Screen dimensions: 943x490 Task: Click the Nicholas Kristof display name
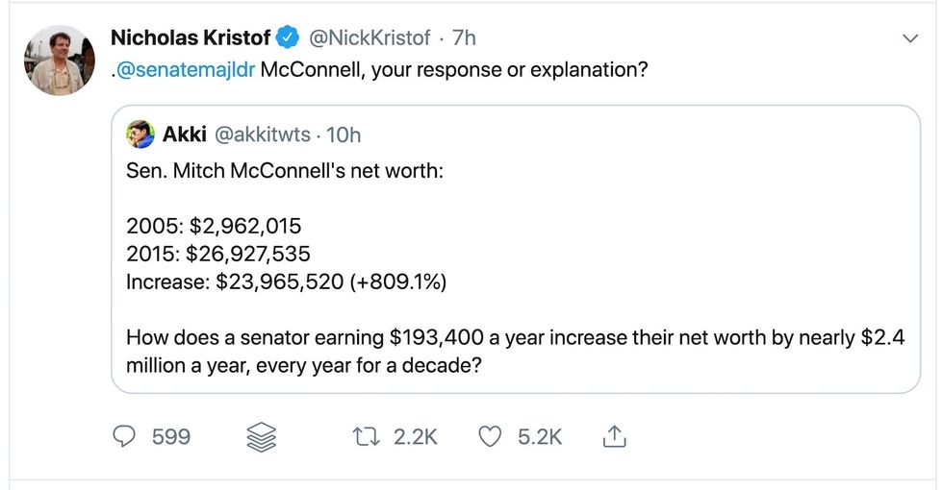(x=191, y=38)
